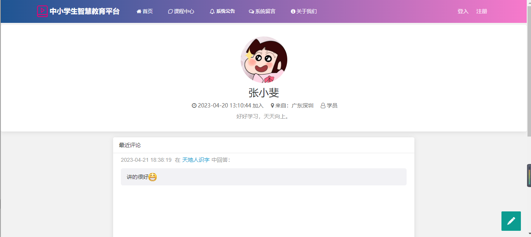Visit 关于我们 about page
Viewport: 531px width, 237px height.
click(x=304, y=11)
